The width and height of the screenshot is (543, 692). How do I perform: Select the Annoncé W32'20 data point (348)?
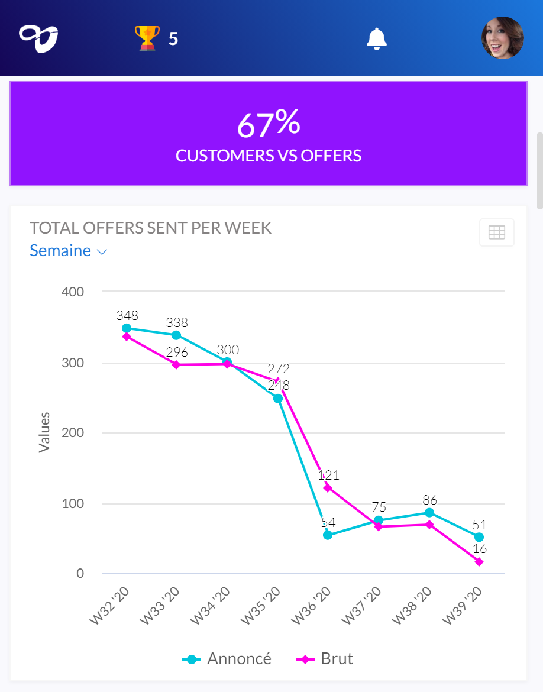pos(127,328)
